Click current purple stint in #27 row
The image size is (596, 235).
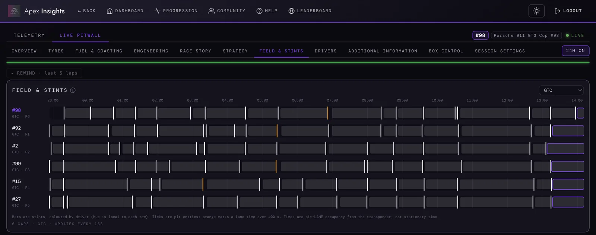(x=568, y=202)
